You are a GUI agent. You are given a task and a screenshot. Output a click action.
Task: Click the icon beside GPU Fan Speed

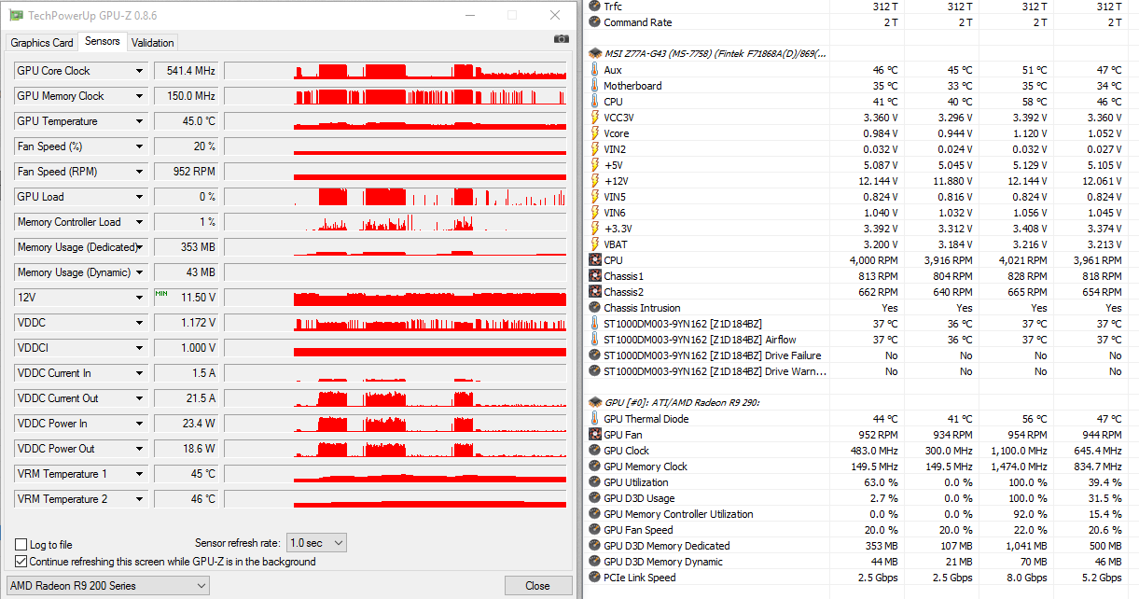click(x=595, y=530)
